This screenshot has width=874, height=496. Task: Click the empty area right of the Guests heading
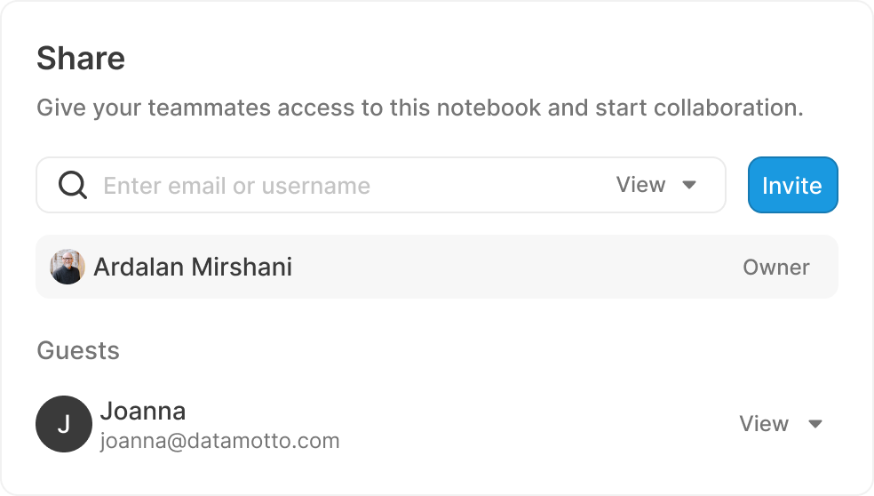[480, 350]
